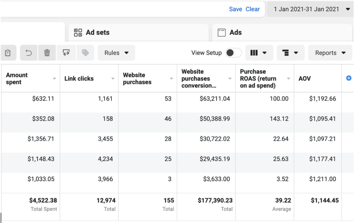Expand Amount spent column sort arrow
This screenshot has height=223, width=356.
[x=54, y=79]
